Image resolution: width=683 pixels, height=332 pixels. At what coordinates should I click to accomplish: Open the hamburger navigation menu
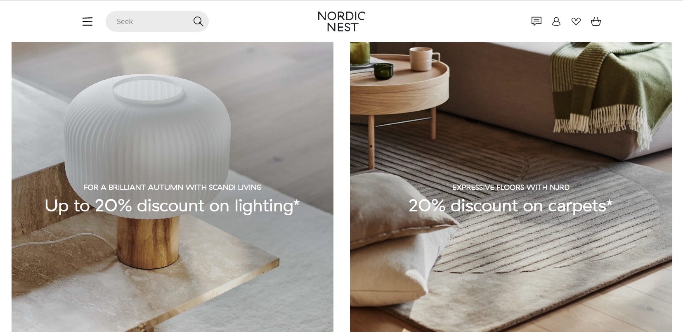(87, 21)
